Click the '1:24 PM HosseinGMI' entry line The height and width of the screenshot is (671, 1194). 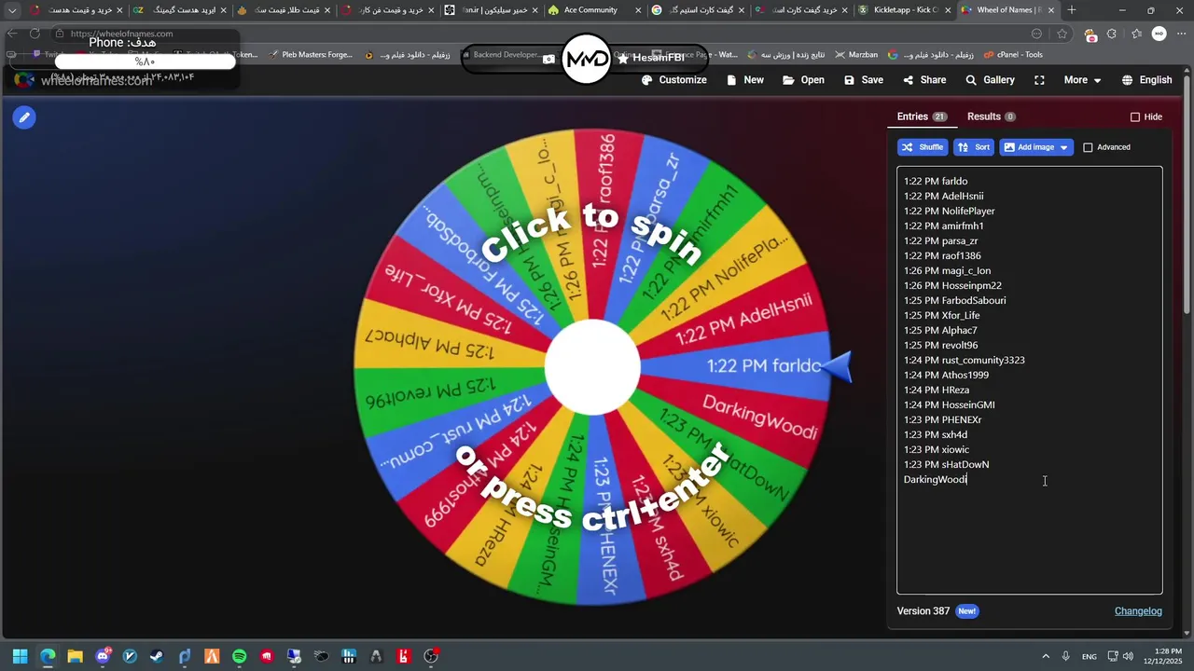(949, 404)
